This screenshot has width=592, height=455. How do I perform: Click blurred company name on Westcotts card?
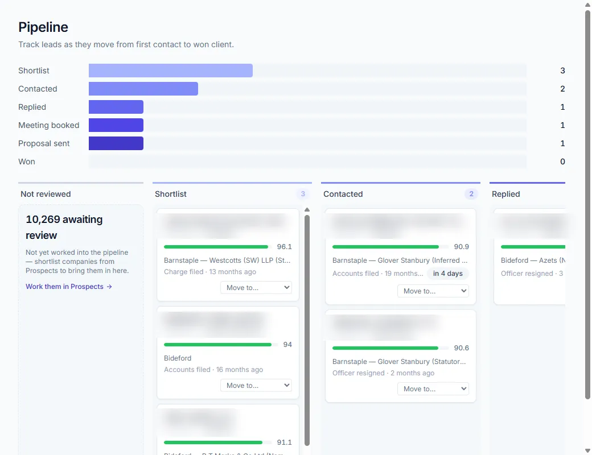coord(226,225)
